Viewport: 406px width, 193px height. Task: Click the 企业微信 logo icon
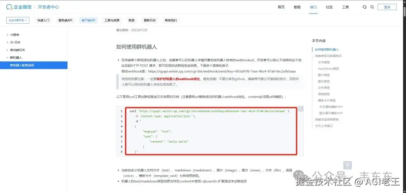9,7
